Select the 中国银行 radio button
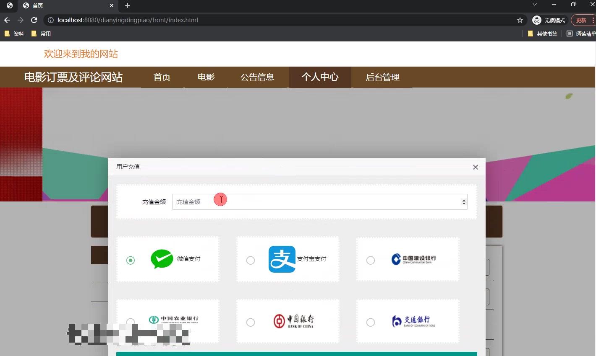The image size is (596, 356). (x=251, y=322)
